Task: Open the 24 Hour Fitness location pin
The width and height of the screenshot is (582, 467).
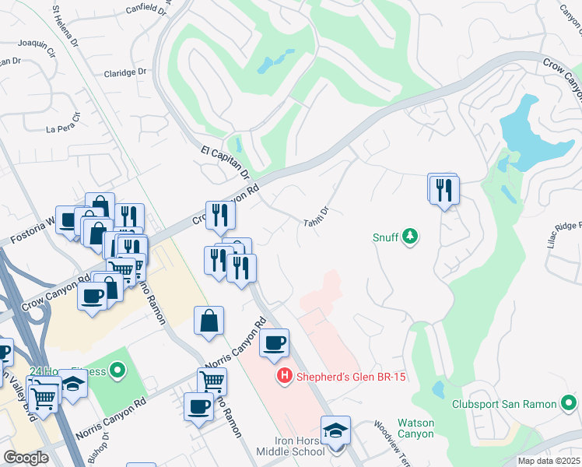Action: [x=118, y=370]
